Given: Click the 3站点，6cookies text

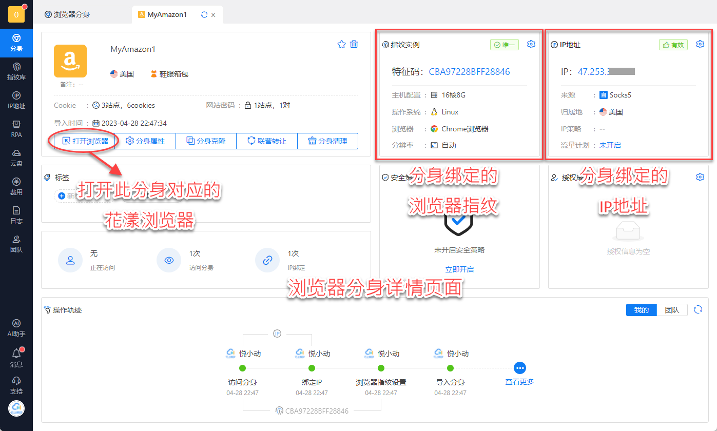Looking at the screenshot, I should tap(128, 105).
